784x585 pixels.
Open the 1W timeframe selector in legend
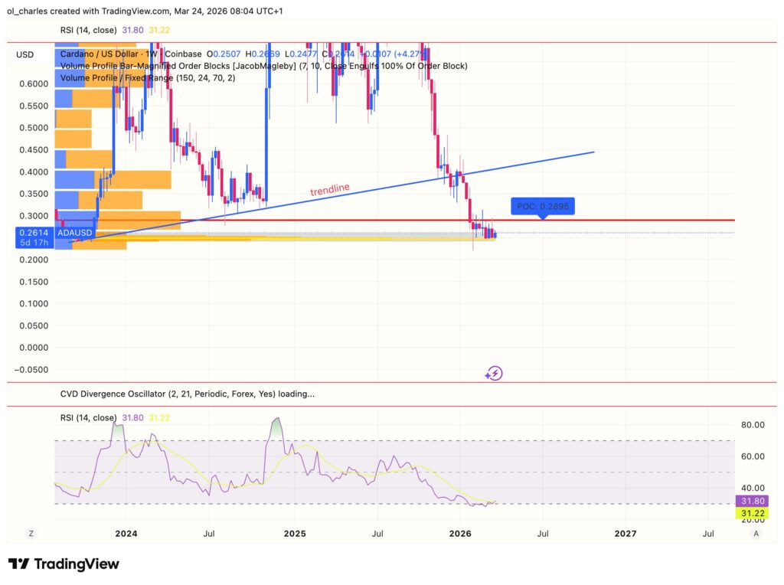(153, 54)
